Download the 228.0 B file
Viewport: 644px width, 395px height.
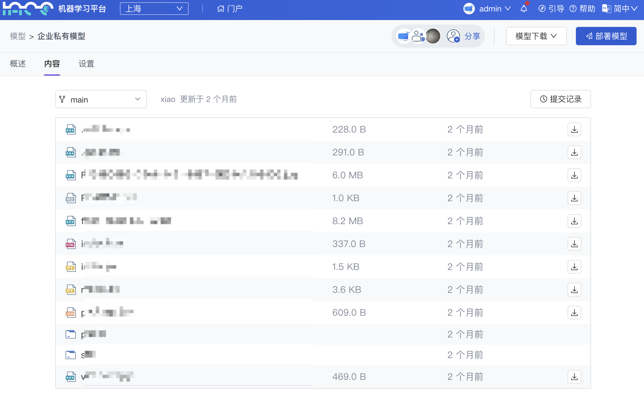[574, 129]
